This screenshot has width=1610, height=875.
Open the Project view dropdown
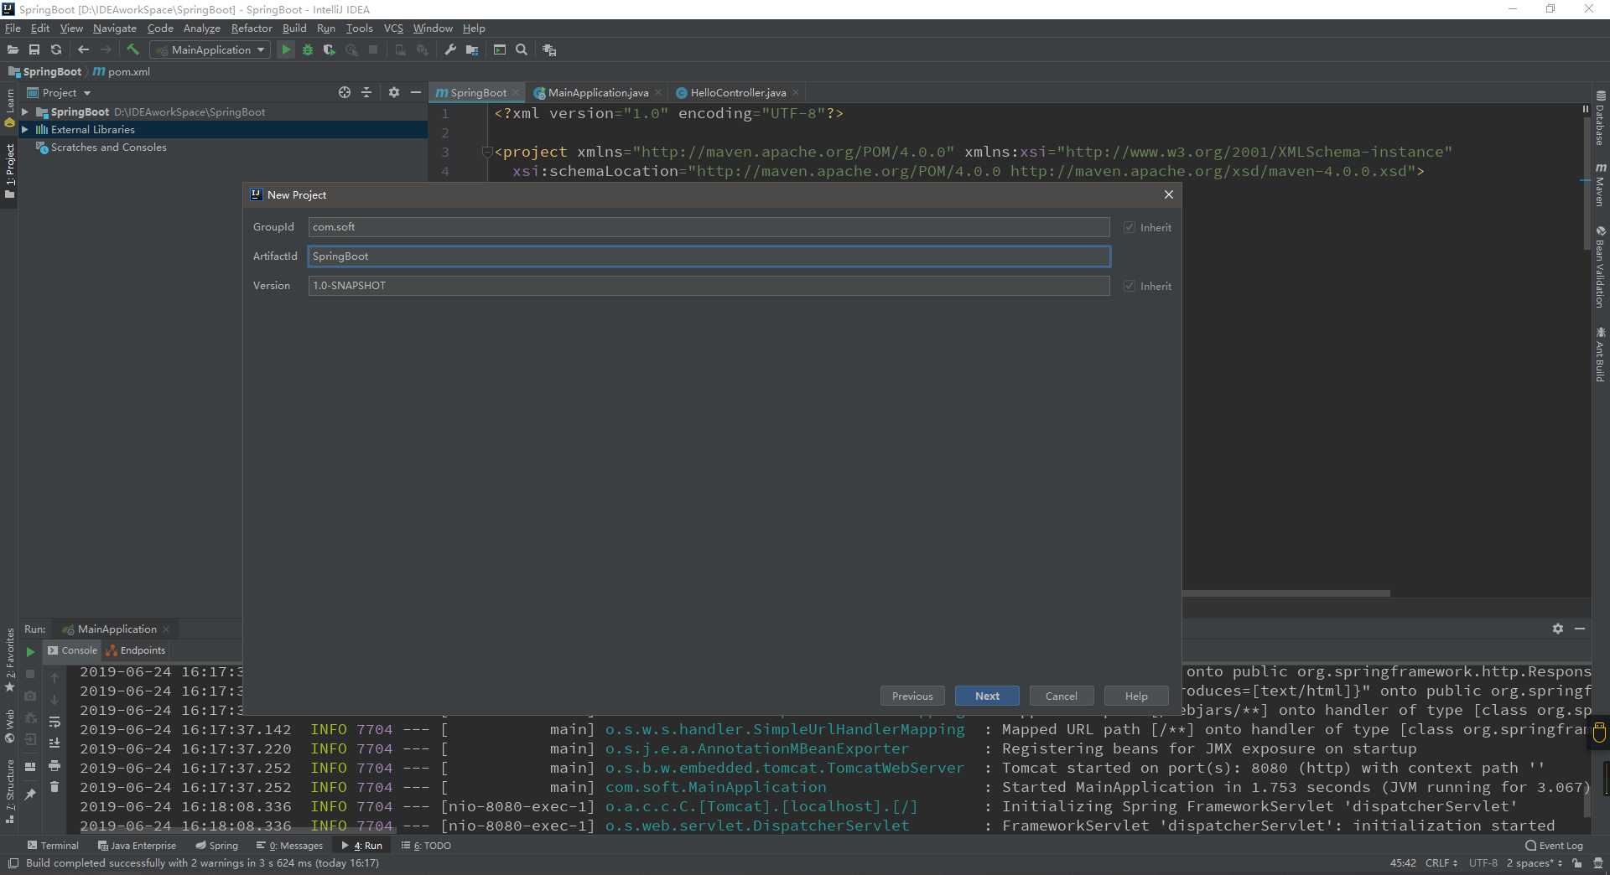[x=59, y=92]
